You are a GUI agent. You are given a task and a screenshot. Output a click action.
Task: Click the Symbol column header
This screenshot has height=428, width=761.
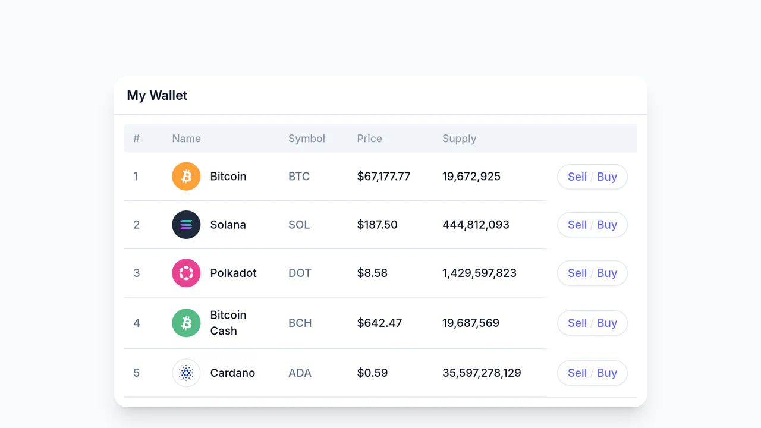pyautogui.click(x=307, y=139)
